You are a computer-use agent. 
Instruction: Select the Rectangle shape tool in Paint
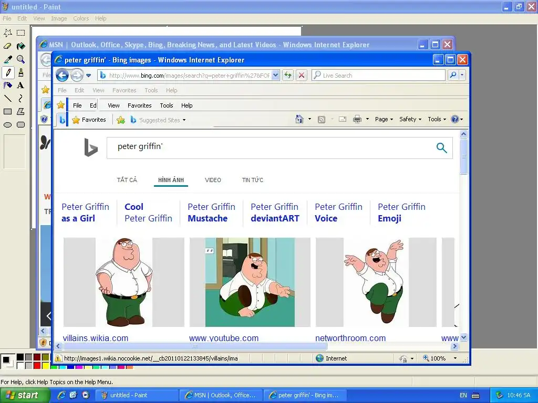[8, 112]
